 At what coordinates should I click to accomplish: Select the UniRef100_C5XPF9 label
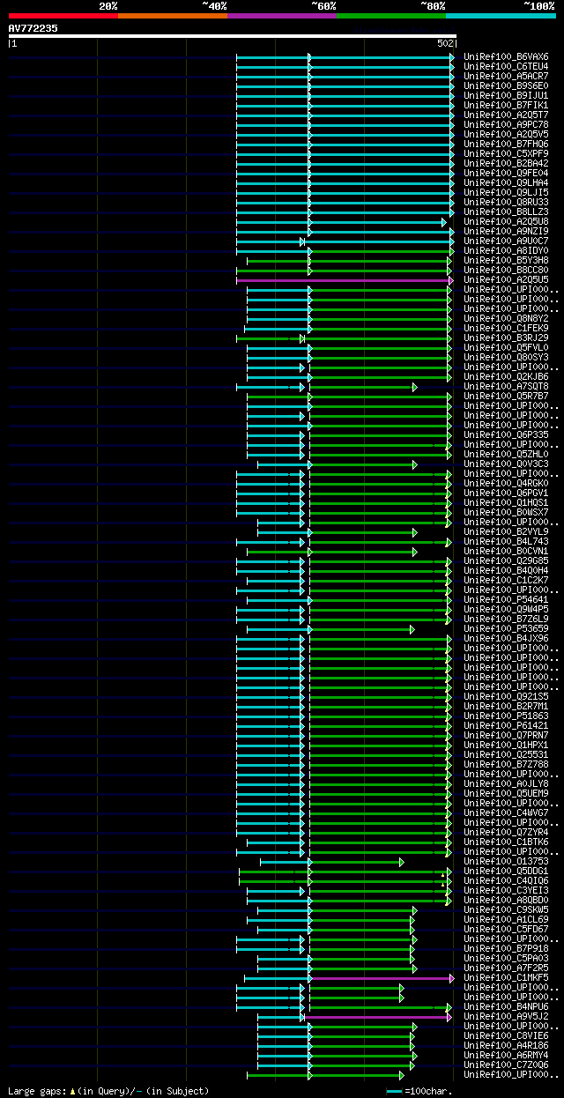coord(506,153)
